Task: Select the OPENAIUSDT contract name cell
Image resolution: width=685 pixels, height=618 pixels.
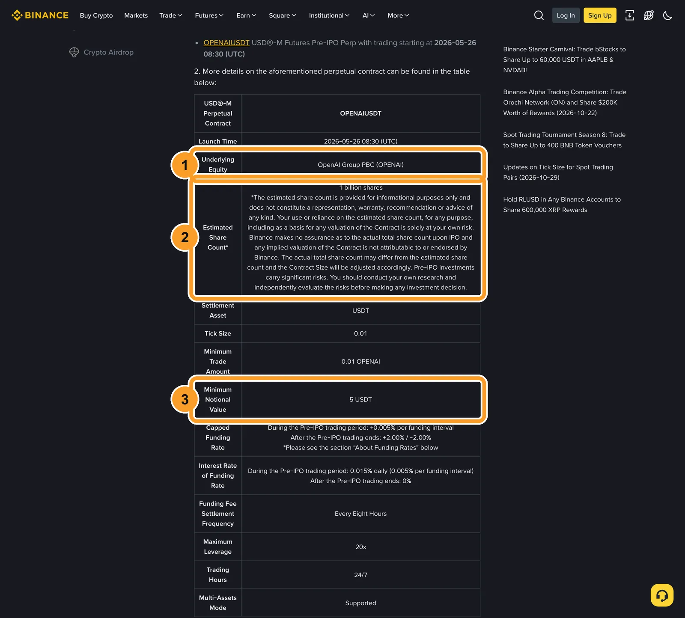Action: pyautogui.click(x=360, y=113)
